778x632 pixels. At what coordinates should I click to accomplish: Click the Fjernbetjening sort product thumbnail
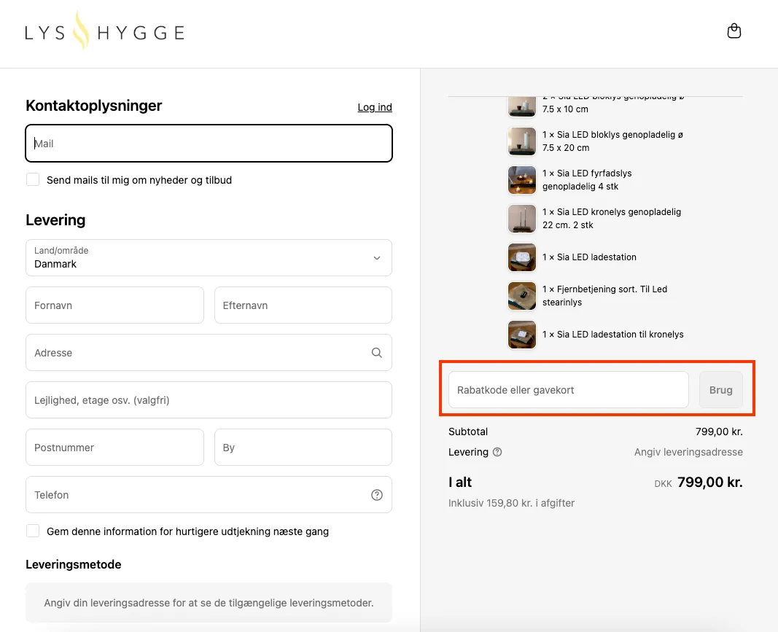pos(521,295)
